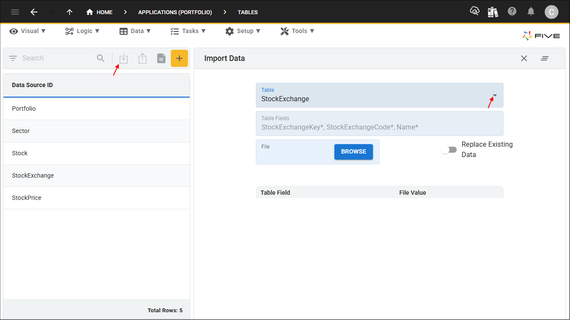Click the BROWSE button
Screen dimensions: 570x320
[x=354, y=151]
